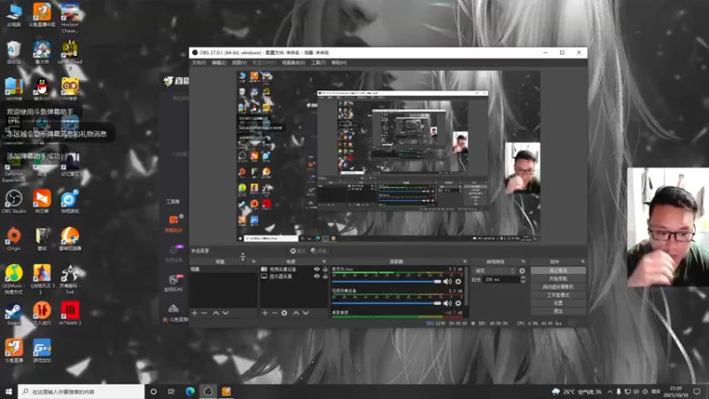This screenshot has height=399, width=709.
Task: Open Microsoft Edge from the taskbar
Action: [x=190, y=392]
